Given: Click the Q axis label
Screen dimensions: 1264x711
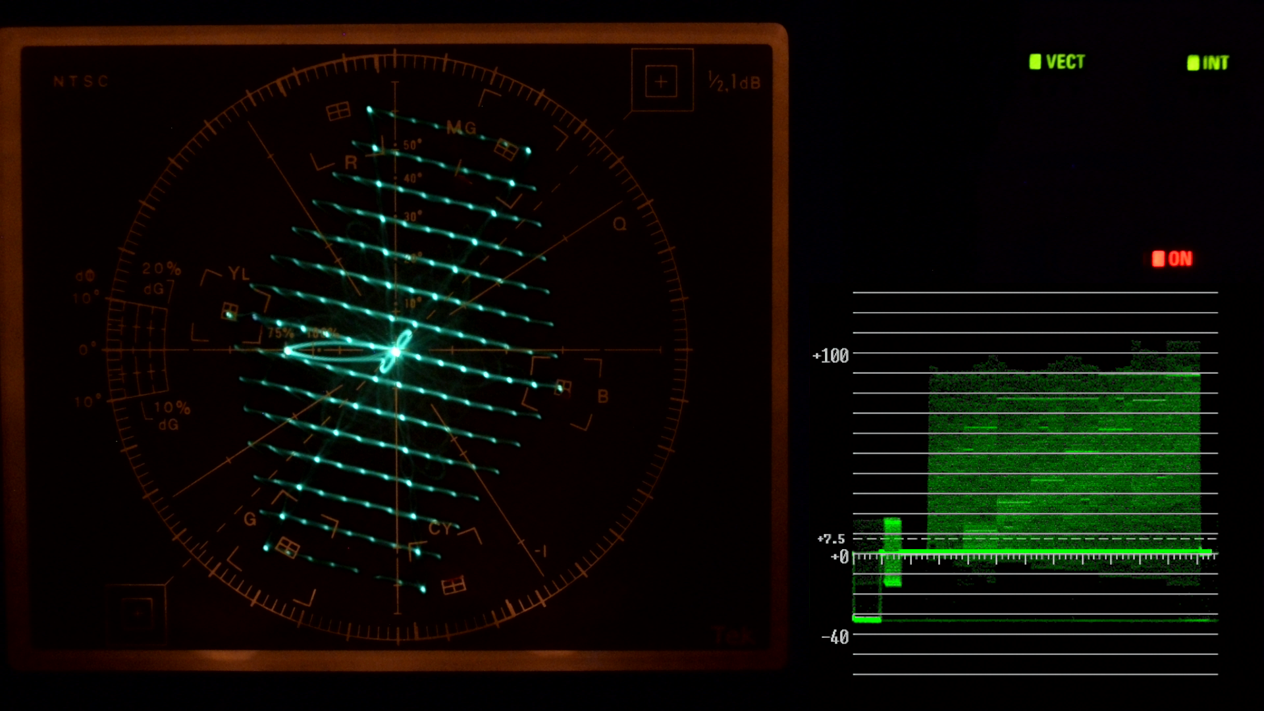Looking at the screenshot, I should tap(619, 224).
